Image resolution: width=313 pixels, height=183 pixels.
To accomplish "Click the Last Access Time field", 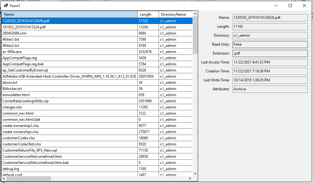I will point(270,62).
